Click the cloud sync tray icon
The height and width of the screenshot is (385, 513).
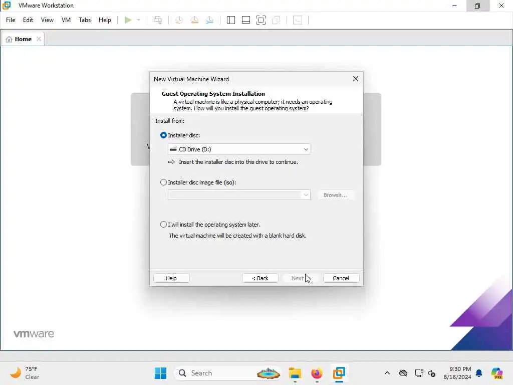pos(403,373)
